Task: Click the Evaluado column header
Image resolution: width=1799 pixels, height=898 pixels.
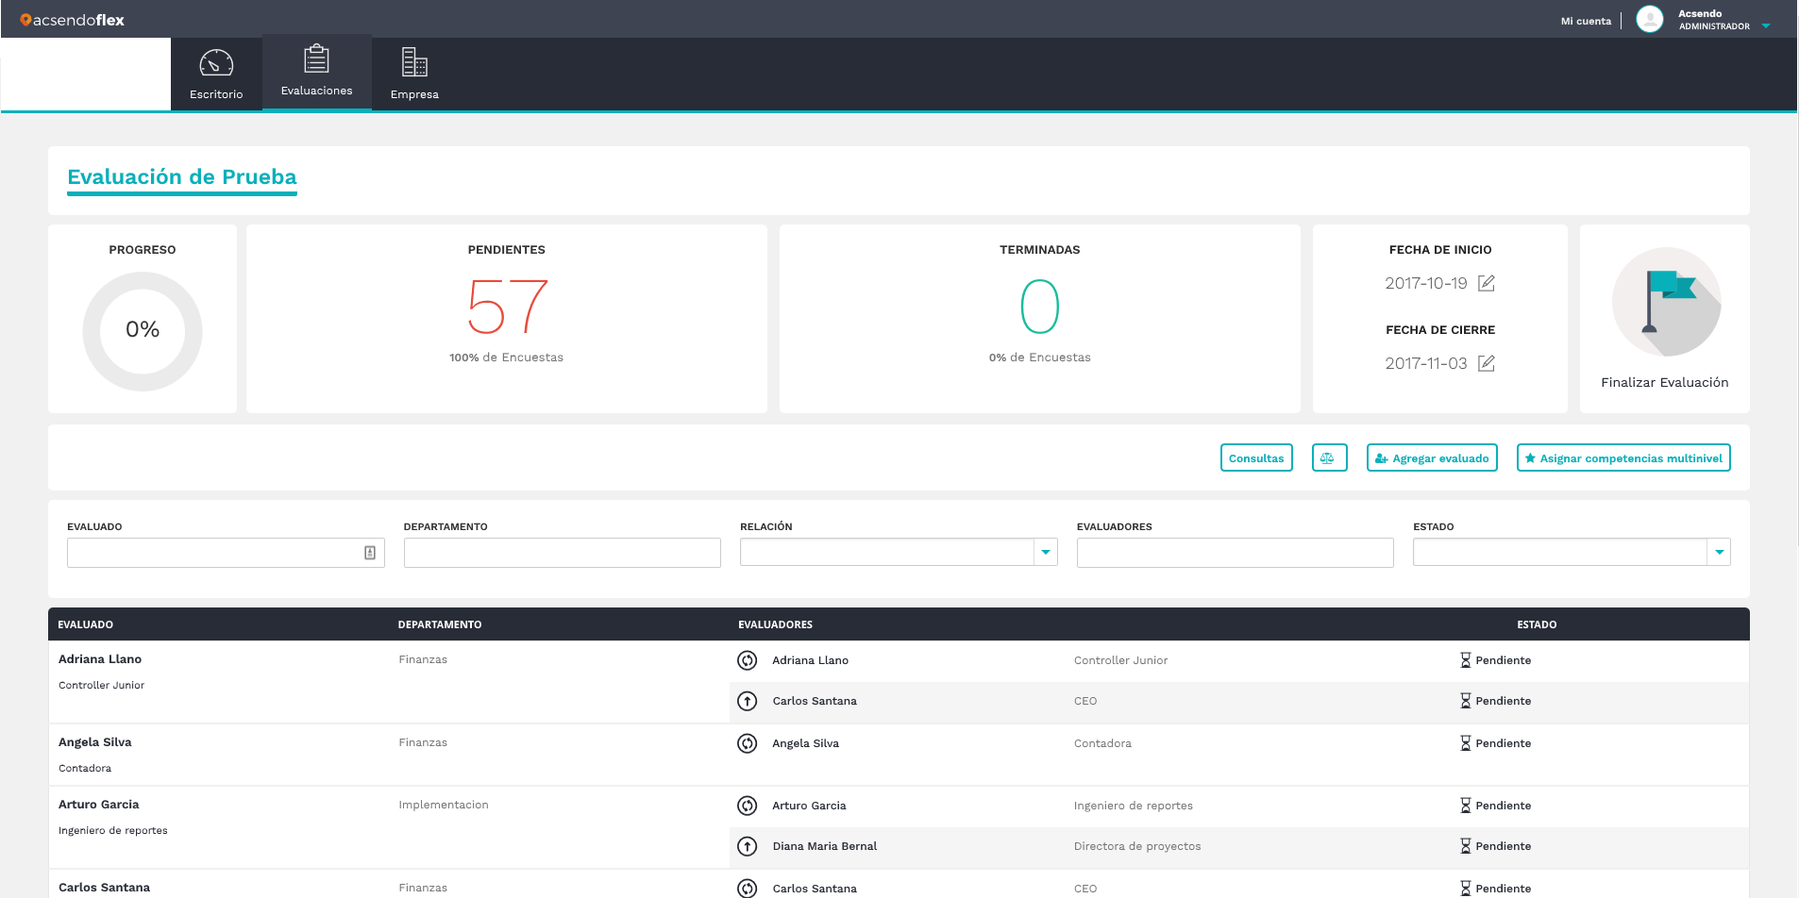Action: coord(86,624)
